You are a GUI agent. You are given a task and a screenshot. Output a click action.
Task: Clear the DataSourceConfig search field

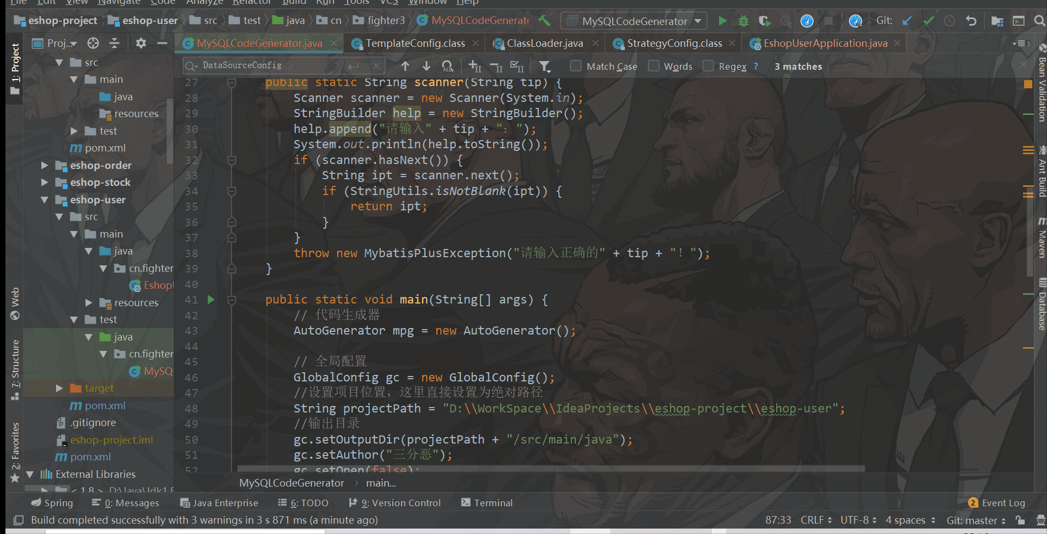click(376, 66)
